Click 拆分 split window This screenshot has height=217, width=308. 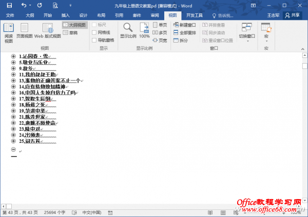[181, 41]
